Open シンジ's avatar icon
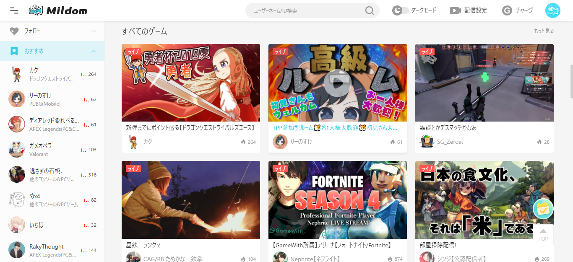 (427, 258)
